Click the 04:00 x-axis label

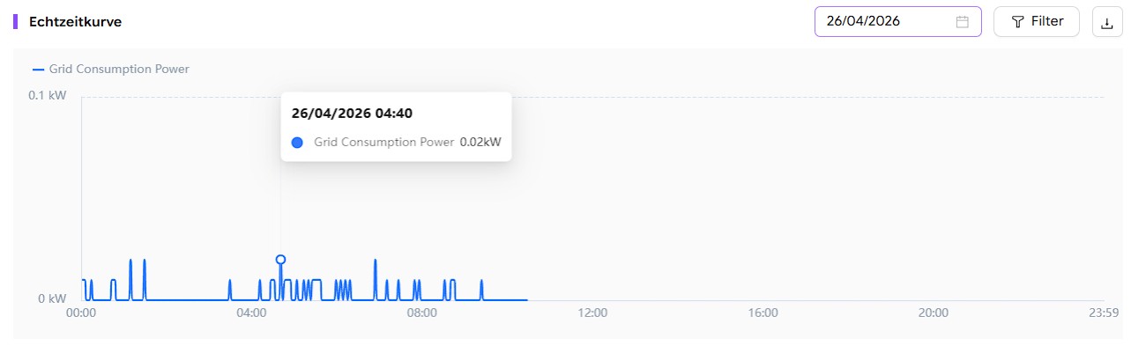(x=251, y=313)
